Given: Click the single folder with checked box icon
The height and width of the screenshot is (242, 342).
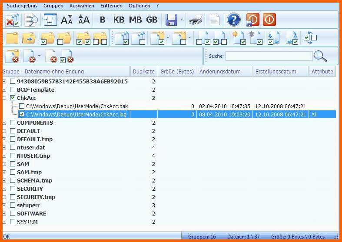Looking at the screenshot, I should click(47, 38).
